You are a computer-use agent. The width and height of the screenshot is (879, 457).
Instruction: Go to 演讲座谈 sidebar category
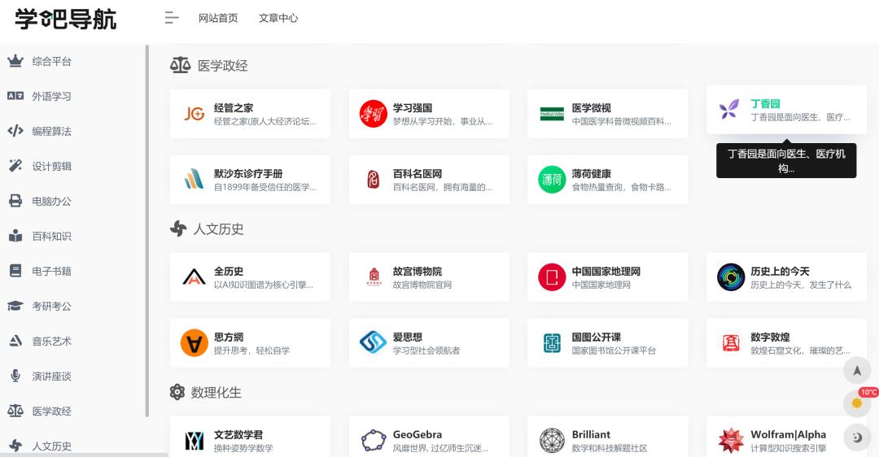(x=51, y=376)
